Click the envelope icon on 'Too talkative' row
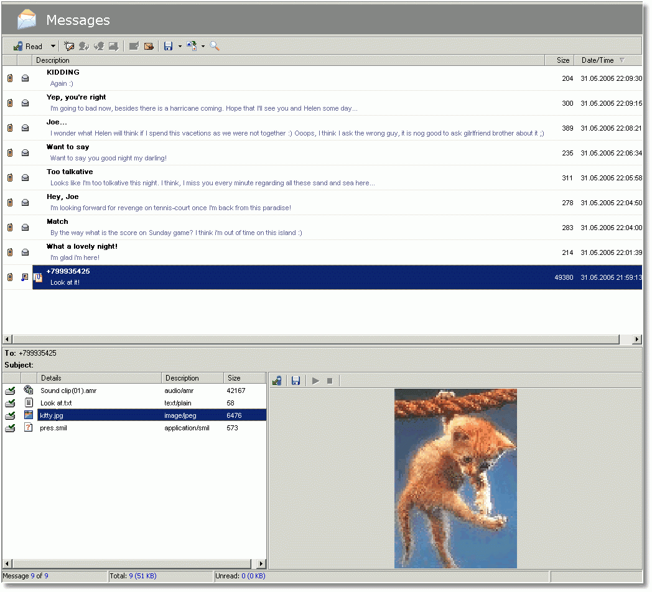 click(25, 178)
